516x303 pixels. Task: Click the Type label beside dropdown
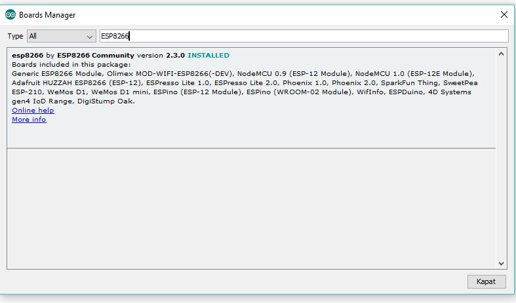16,37
